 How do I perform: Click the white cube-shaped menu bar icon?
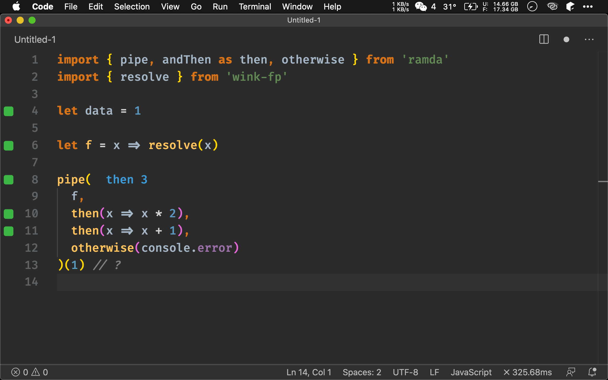(x=570, y=6)
